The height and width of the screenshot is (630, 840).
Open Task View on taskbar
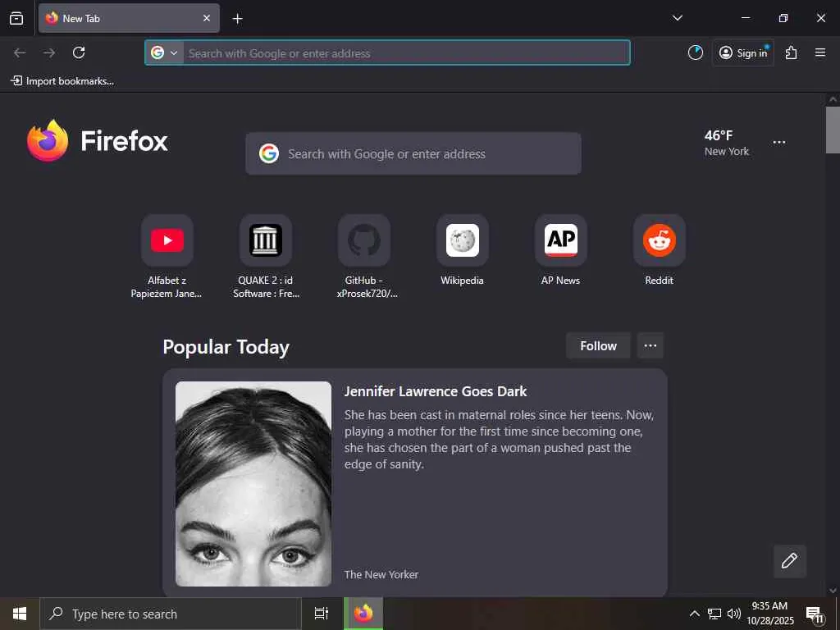(x=321, y=614)
